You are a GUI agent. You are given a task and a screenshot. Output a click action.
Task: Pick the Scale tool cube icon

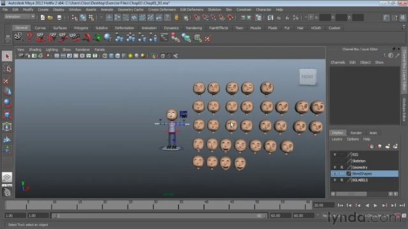click(7, 115)
